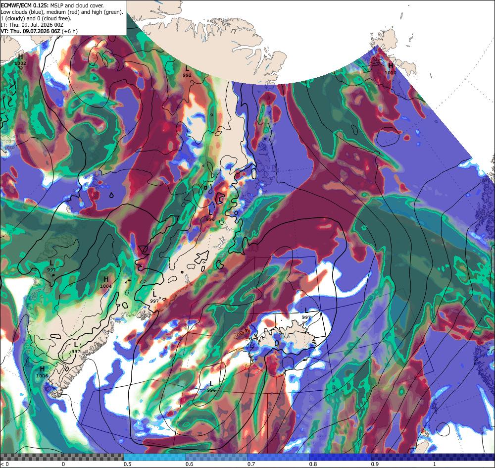Click the H 1006 high pressure marker

(x=42, y=372)
